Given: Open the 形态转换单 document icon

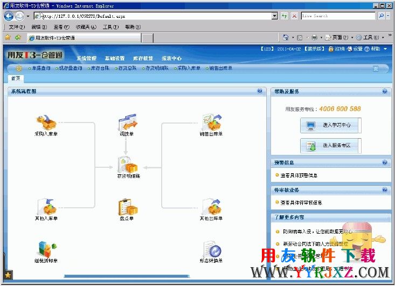Looking at the screenshot, I should [212, 249].
